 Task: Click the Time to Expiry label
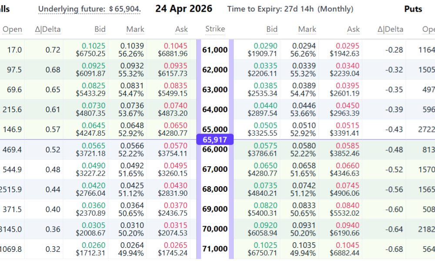tap(290, 9)
